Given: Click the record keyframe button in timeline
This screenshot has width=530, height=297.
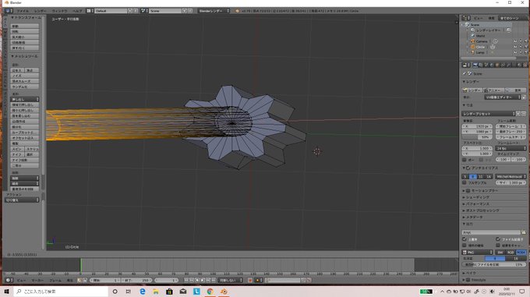Looking at the screenshot, I should pos(250,280).
